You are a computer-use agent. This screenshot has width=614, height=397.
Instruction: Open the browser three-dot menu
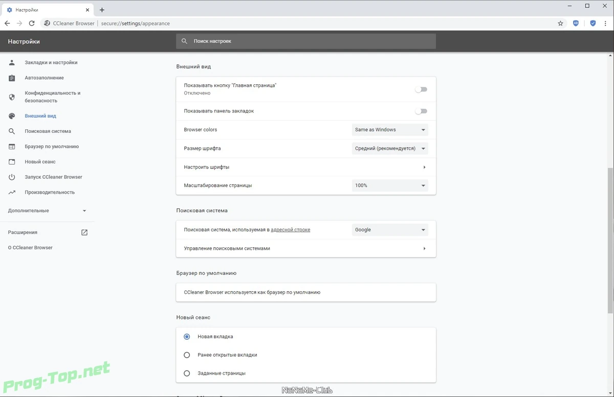(606, 24)
